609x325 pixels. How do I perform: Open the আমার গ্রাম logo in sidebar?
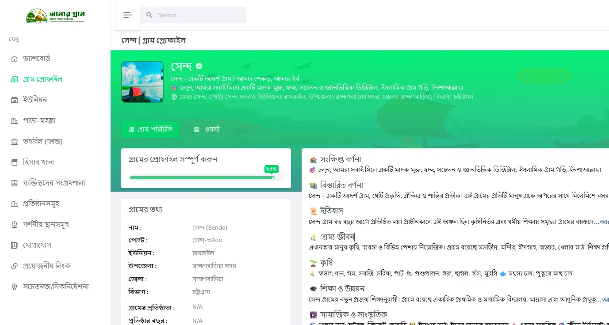click(55, 16)
